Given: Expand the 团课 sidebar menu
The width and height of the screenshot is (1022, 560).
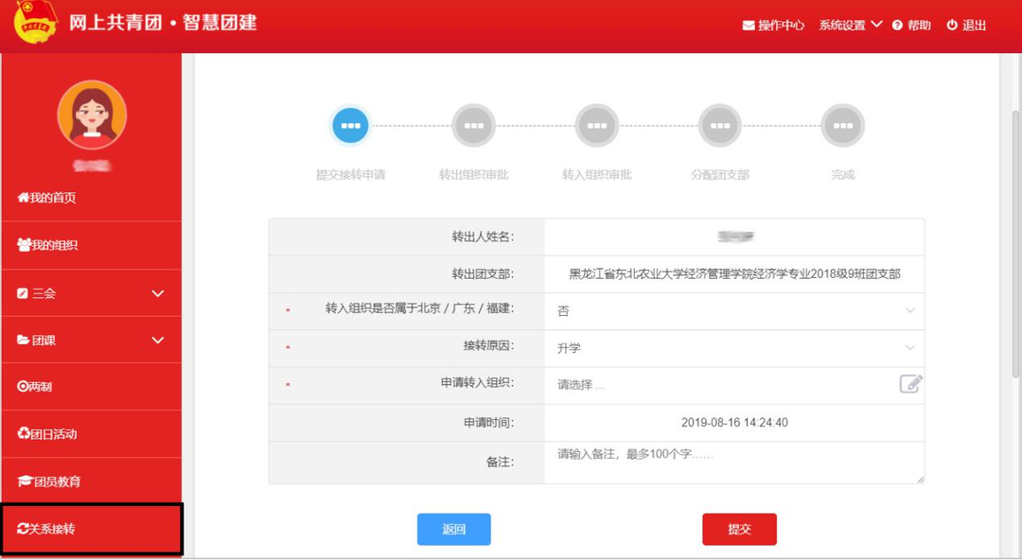Looking at the screenshot, I should pyautogui.click(x=91, y=340).
